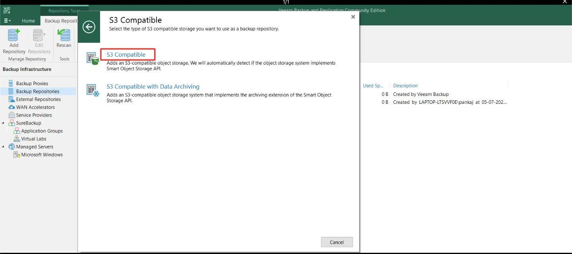
Task: Open the main hamburger menu
Action: (7, 21)
